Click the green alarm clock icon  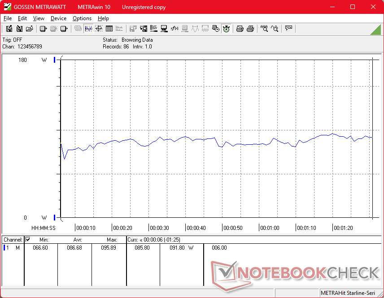(226, 29)
